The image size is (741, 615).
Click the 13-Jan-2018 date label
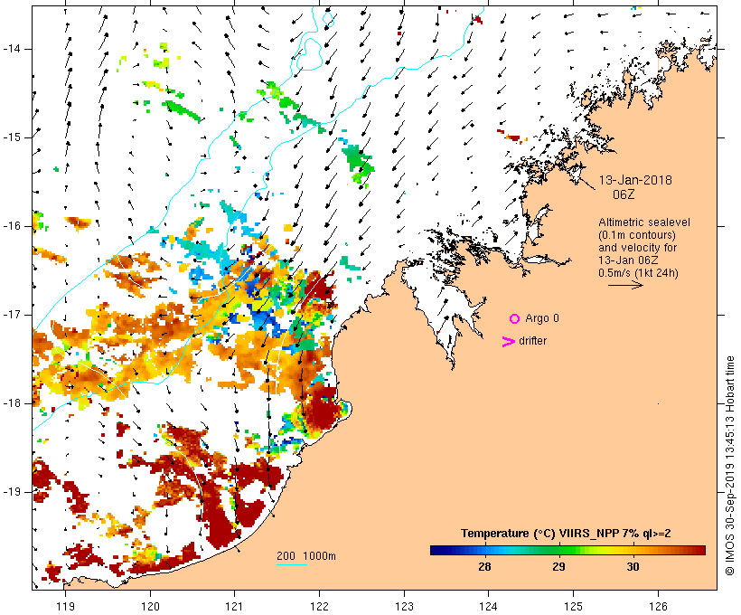pyautogui.click(x=635, y=180)
